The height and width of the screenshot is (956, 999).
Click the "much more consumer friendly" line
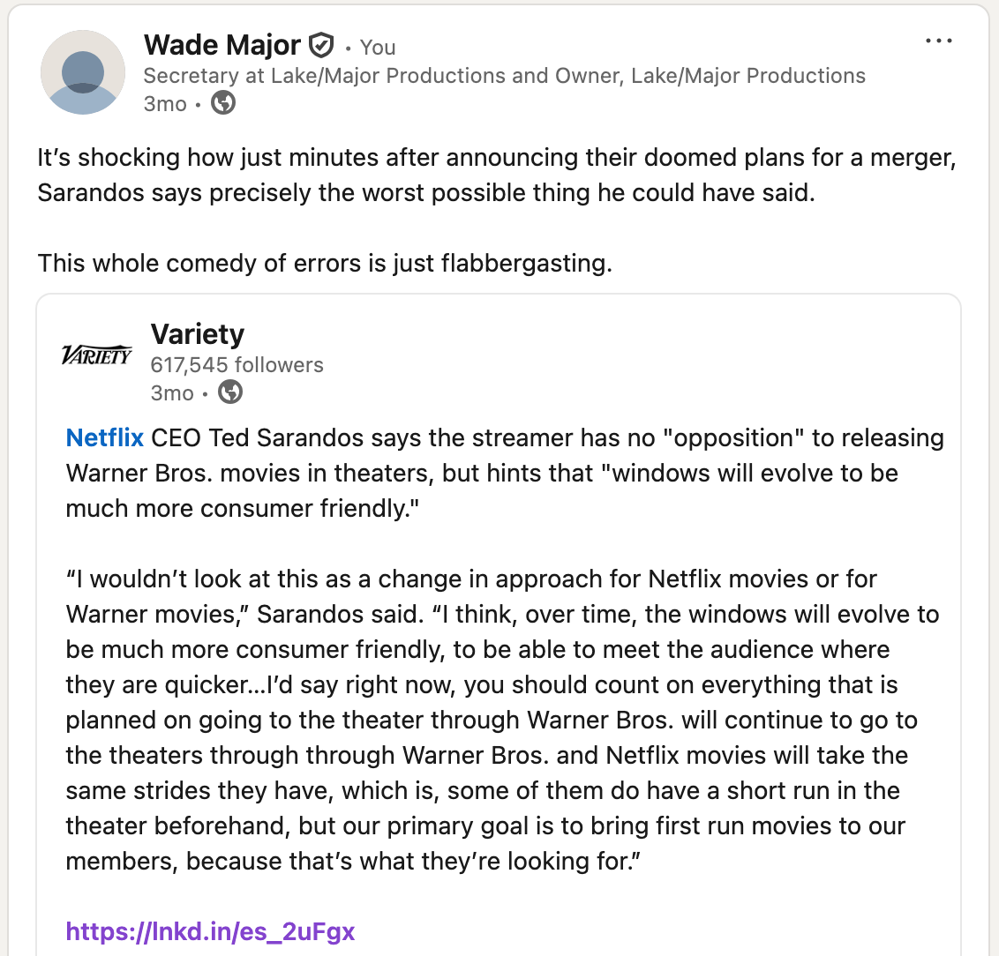click(242, 509)
